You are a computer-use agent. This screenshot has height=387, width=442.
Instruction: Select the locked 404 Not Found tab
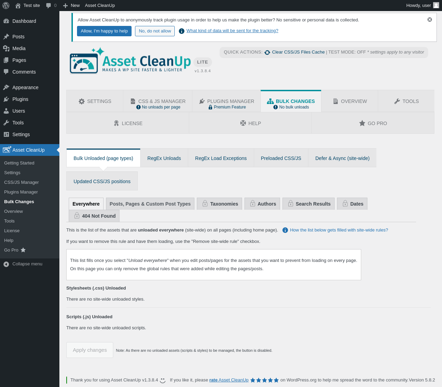(x=94, y=216)
